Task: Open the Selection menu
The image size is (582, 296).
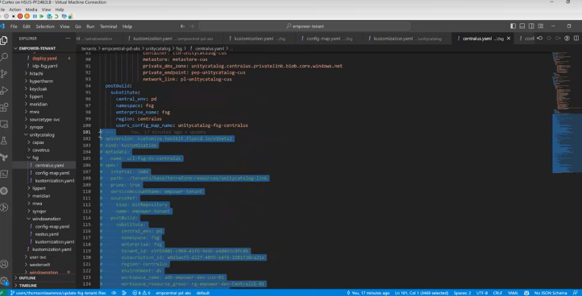Action: (x=45, y=27)
